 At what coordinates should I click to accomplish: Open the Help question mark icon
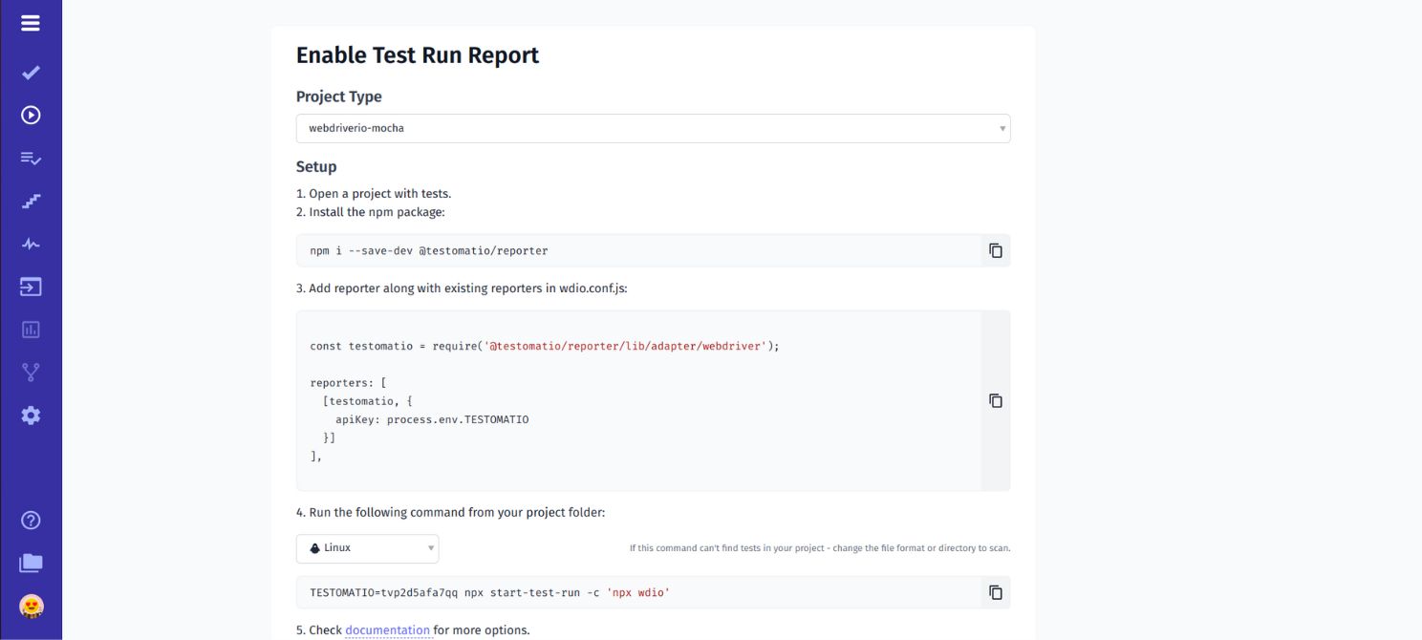pyautogui.click(x=31, y=521)
